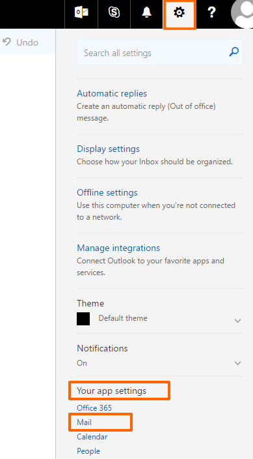The image size is (253, 459).
Task: Click the 'Theme' heading text
Action: coord(90,303)
